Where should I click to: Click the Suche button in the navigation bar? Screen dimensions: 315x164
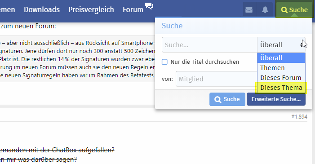tap(294, 9)
